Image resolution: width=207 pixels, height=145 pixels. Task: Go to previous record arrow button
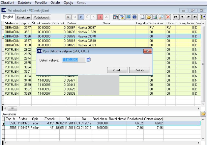click(x=182, y=17)
